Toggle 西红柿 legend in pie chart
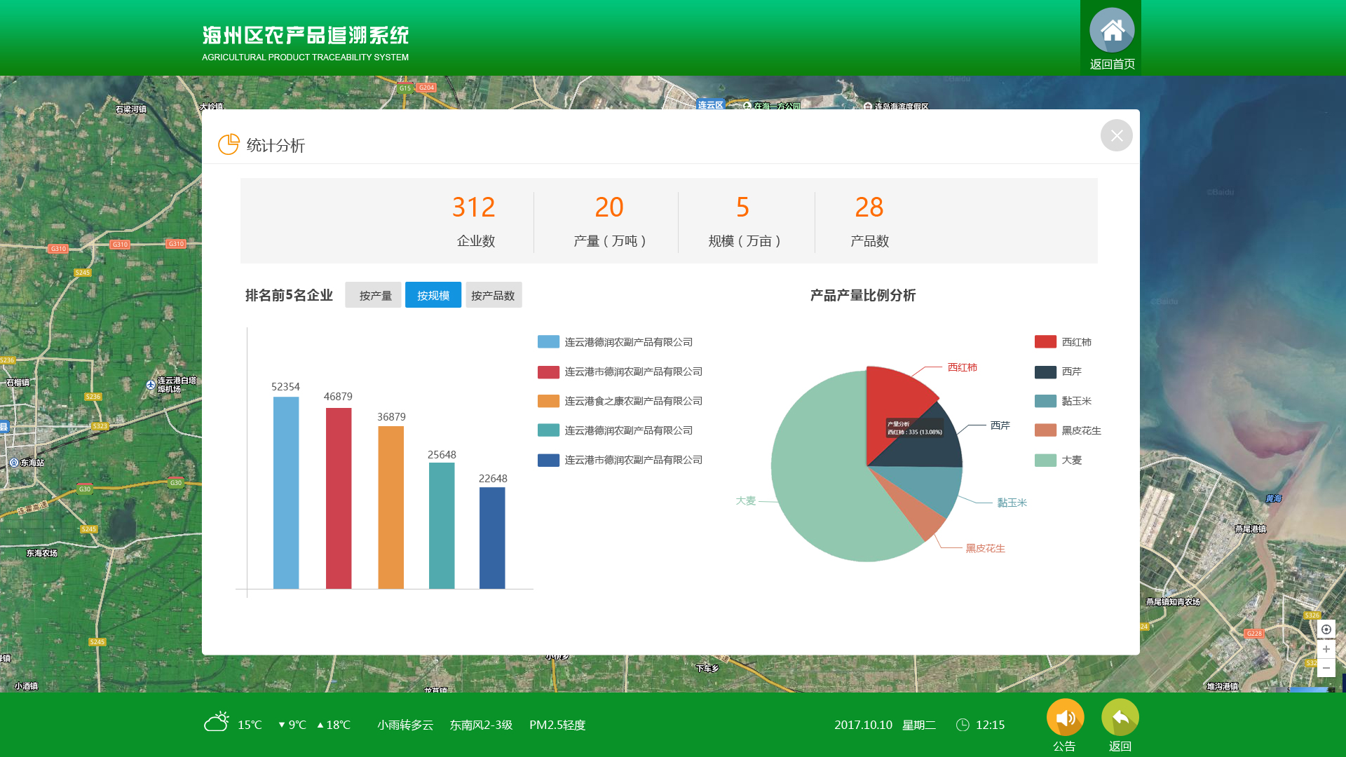Viewport: 1346px width, 757px height. coord(1045,342)
